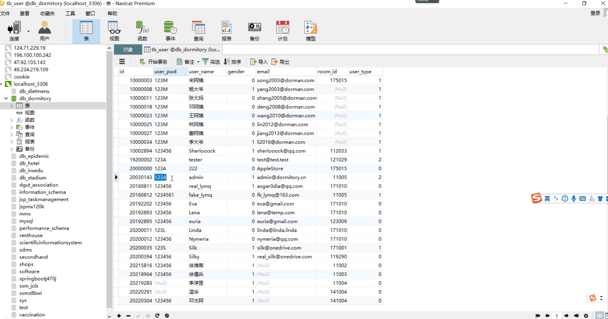This screenshot has width=608, height=319.
Task: Go to the next page of records
Action: [x=567, y=316]
